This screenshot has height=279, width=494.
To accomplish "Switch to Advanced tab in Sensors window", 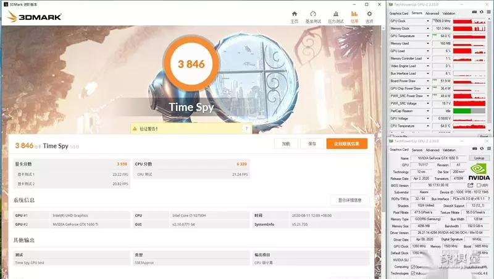I will [432, 13].
